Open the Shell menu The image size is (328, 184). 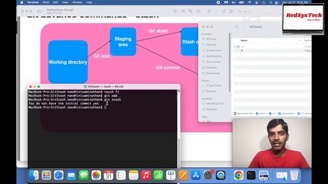(x=46, y=2)
